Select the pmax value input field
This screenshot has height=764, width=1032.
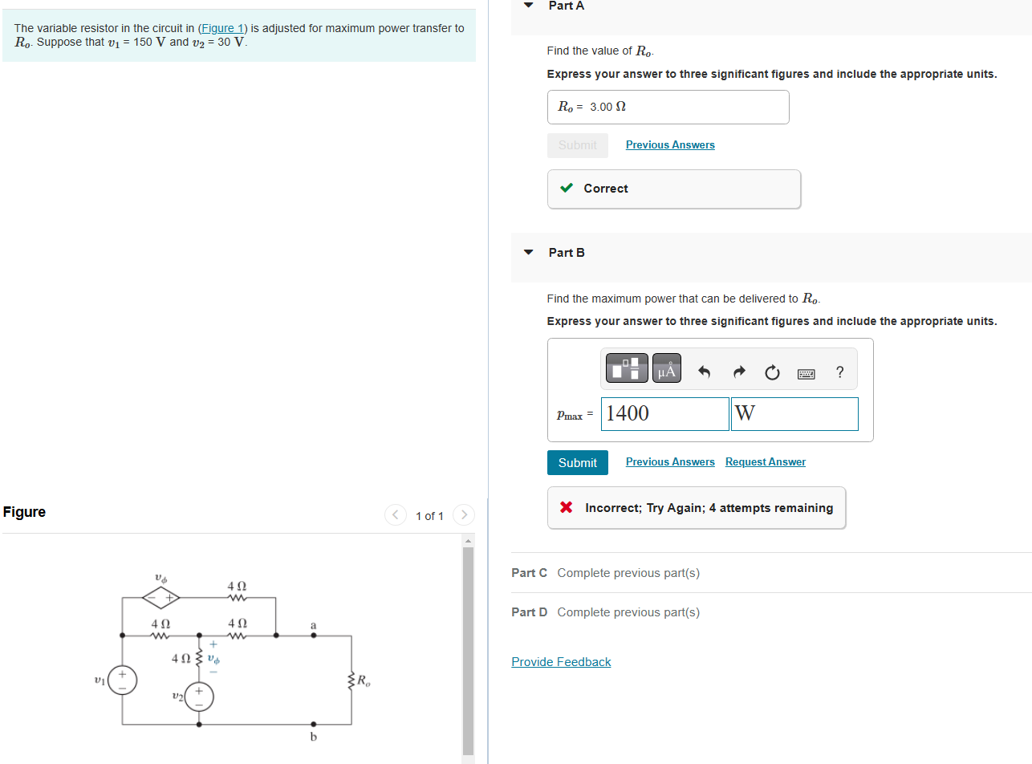[x=664, y=413]
